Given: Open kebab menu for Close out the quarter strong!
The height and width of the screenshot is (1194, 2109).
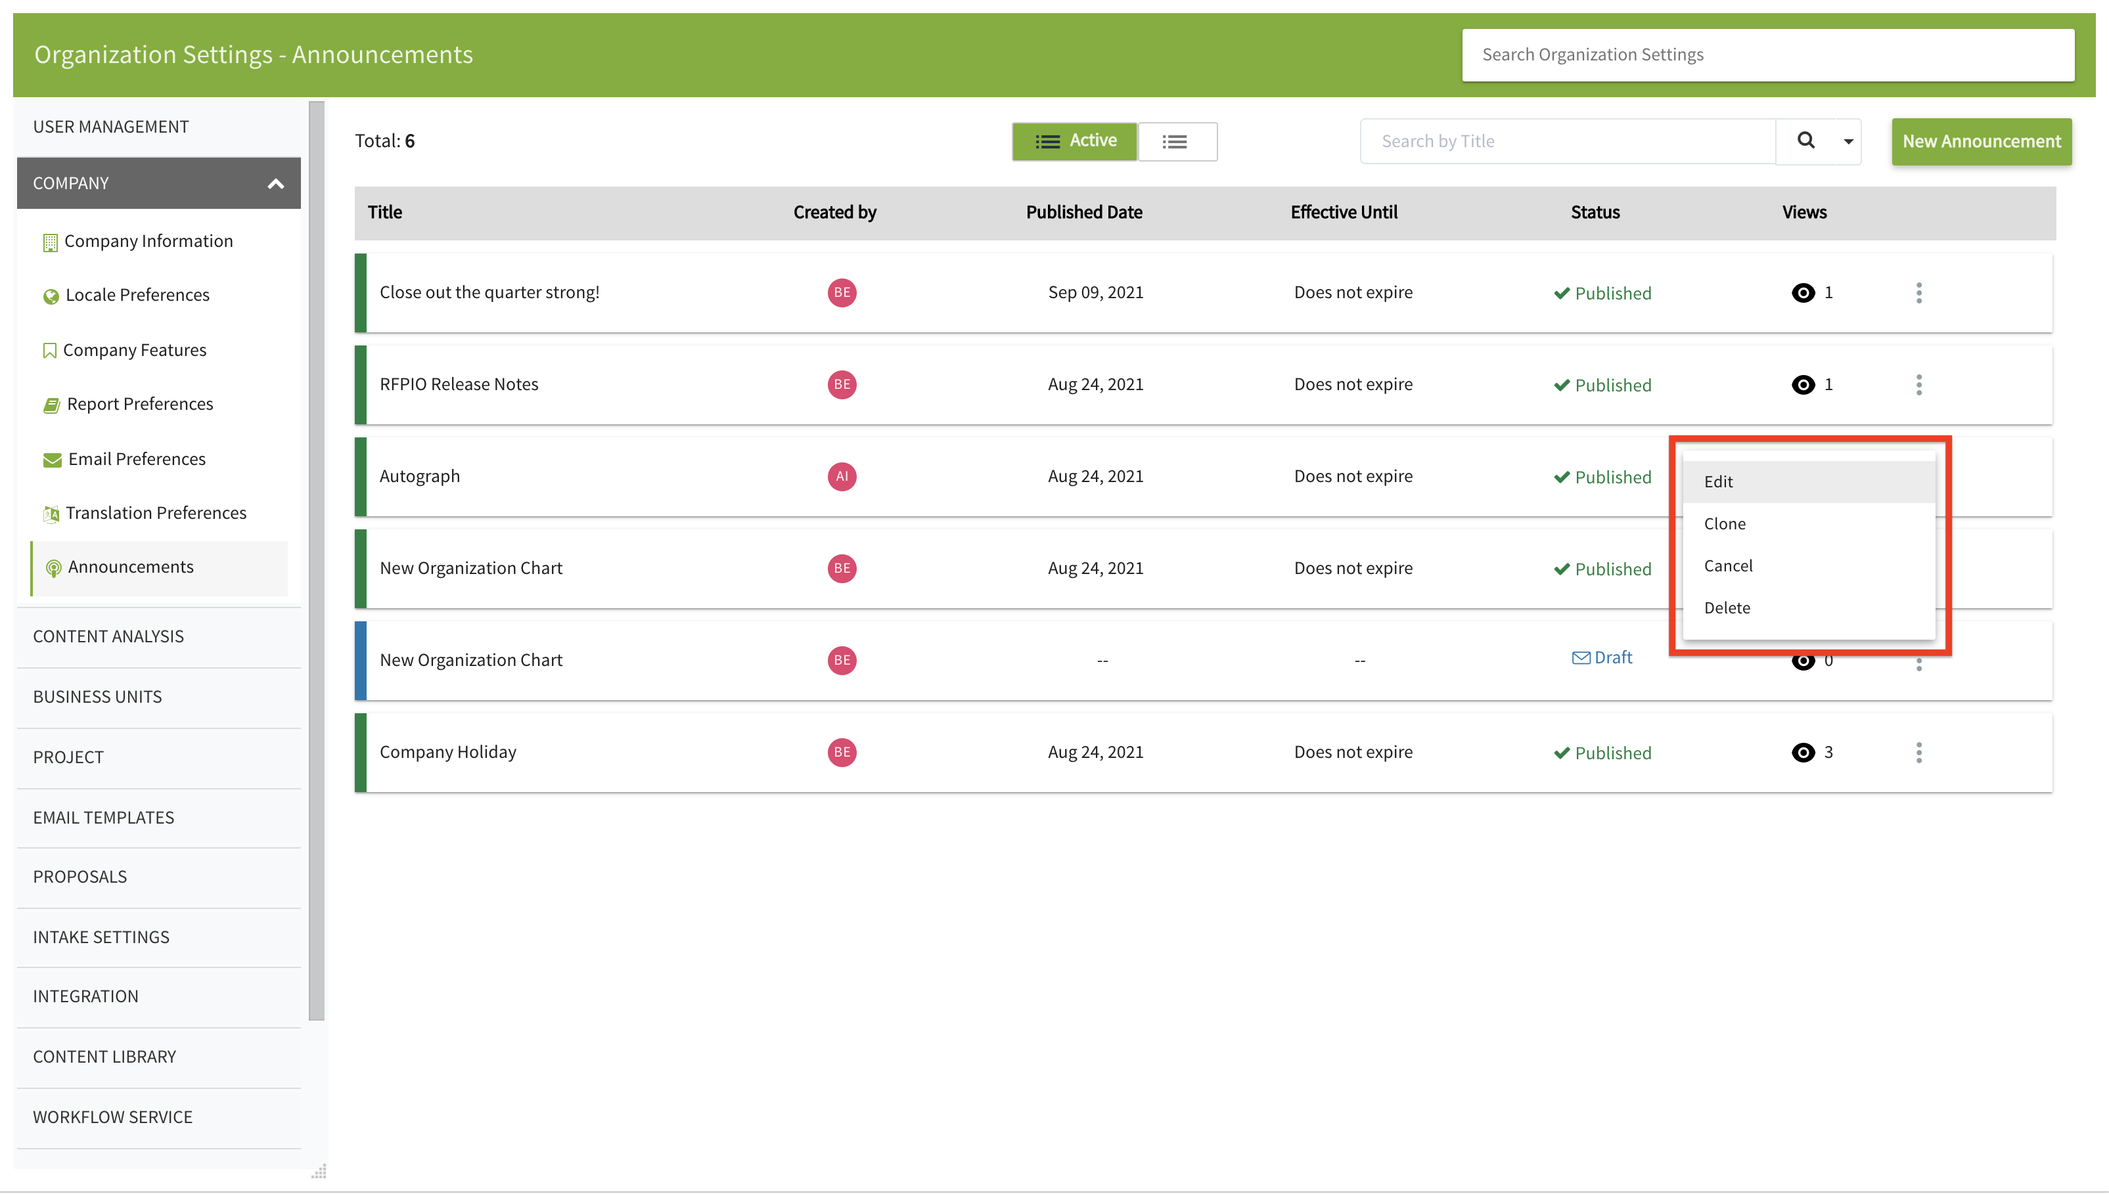Looking at the screenshot, I should [1918, 293].
